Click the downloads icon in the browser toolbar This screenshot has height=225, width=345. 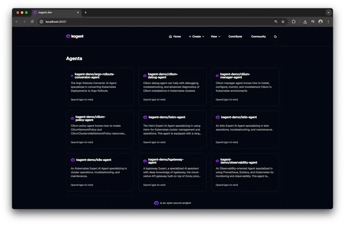305,21
